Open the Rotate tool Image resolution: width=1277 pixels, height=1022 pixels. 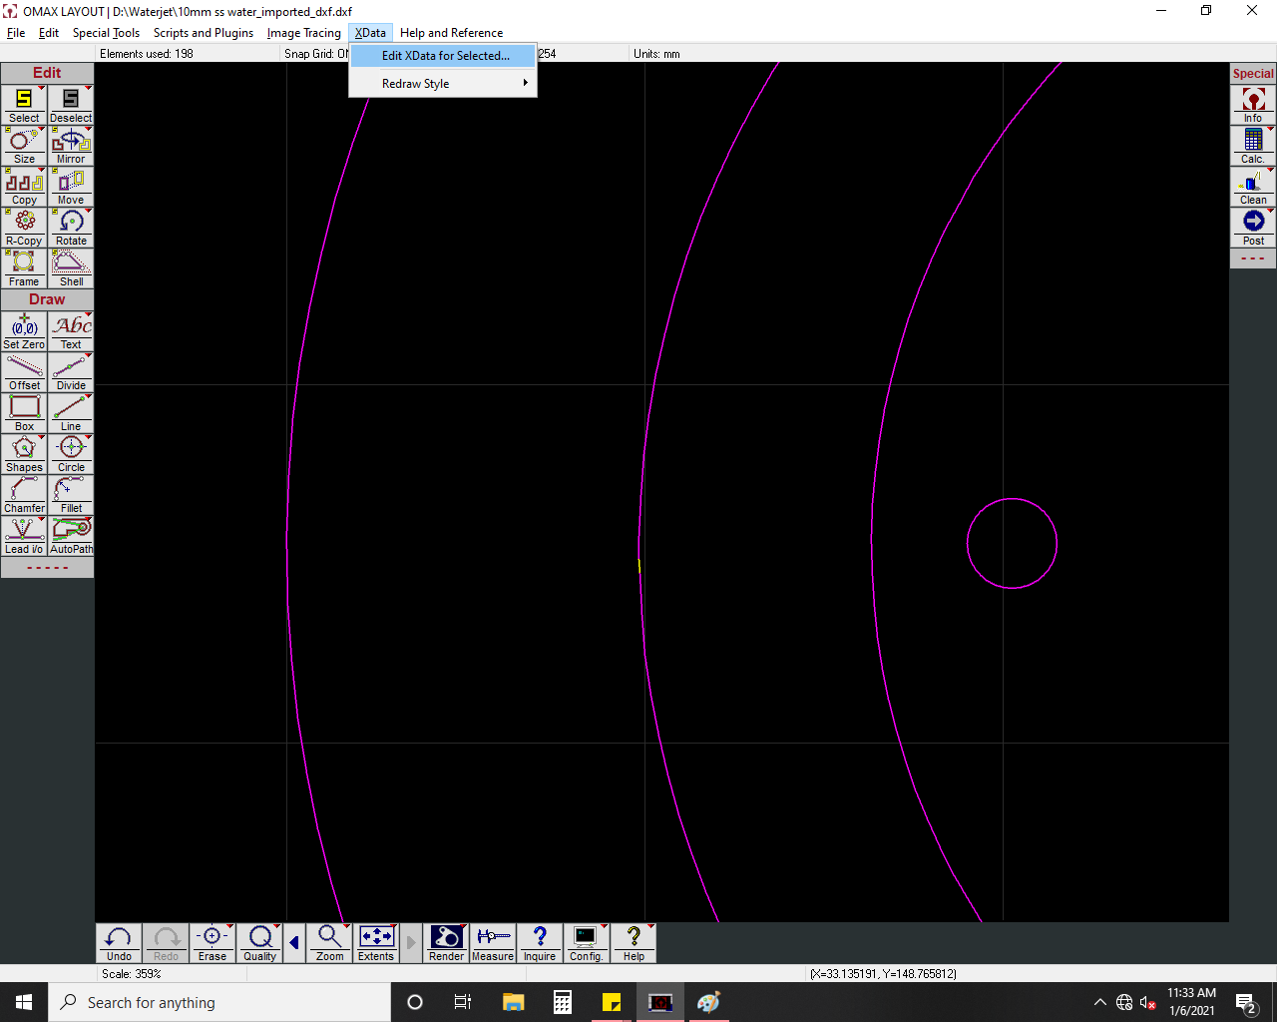pyautogui.click(x=71, y=228)
